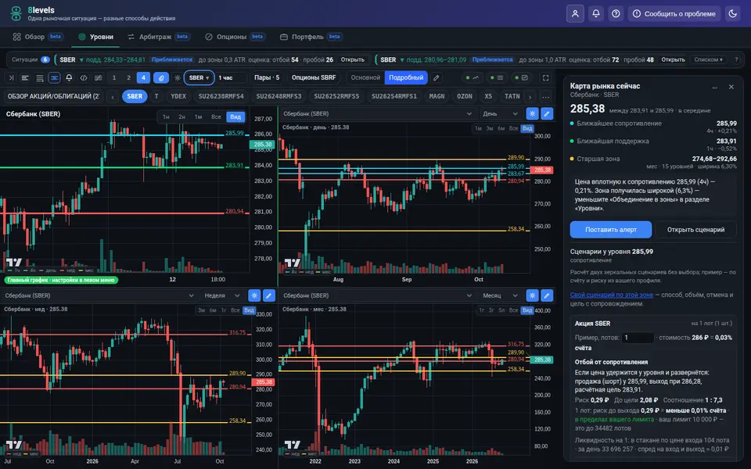Toggle the green line-chart indicator pill
This screenshot has height=469, width=751.
click(x=472, y=77)
